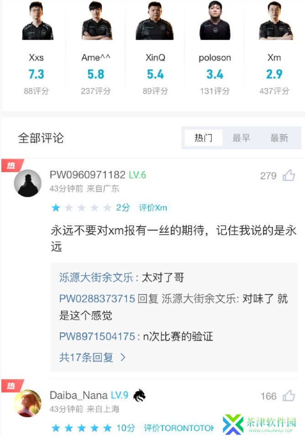Select the Xxs player photo
Image resolution: width=305 pixels, height=436 pixels.
coord(37,21)
